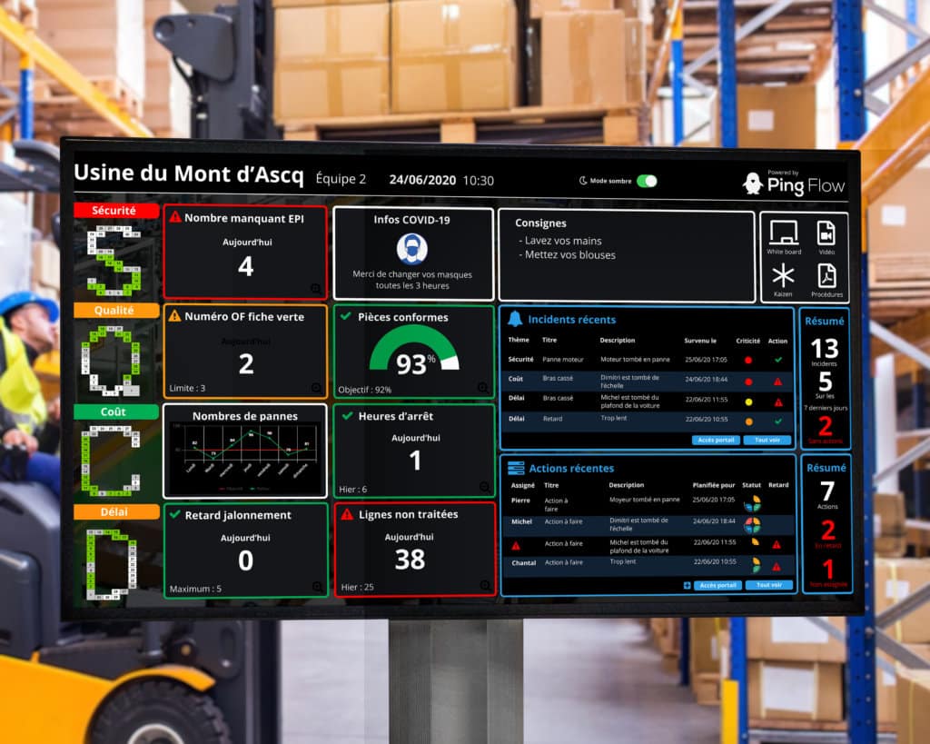Click Tout voir under Actions récentes
Viewport: 930px width, 744px height.
pyautogui.click(x=768, y=585)
